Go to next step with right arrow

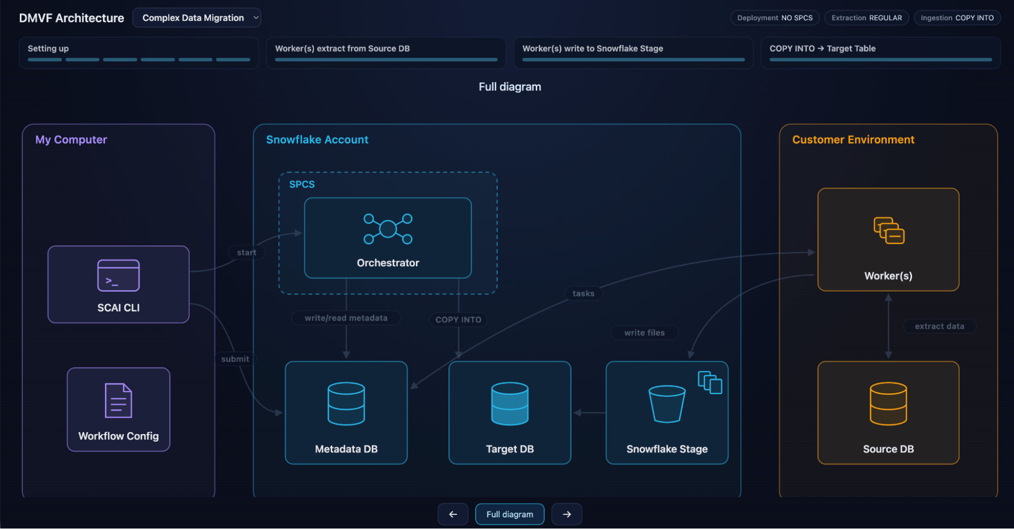coord(567,514)
